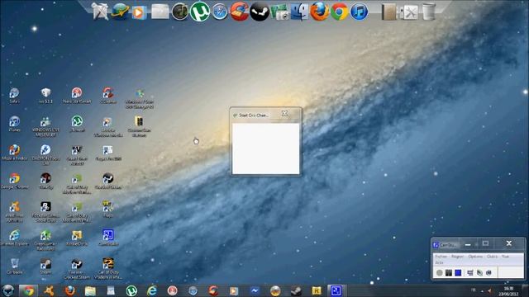Open the Région menu in CamStudio
This screenshot has width=529, height=297.
[x=457, y=257]
